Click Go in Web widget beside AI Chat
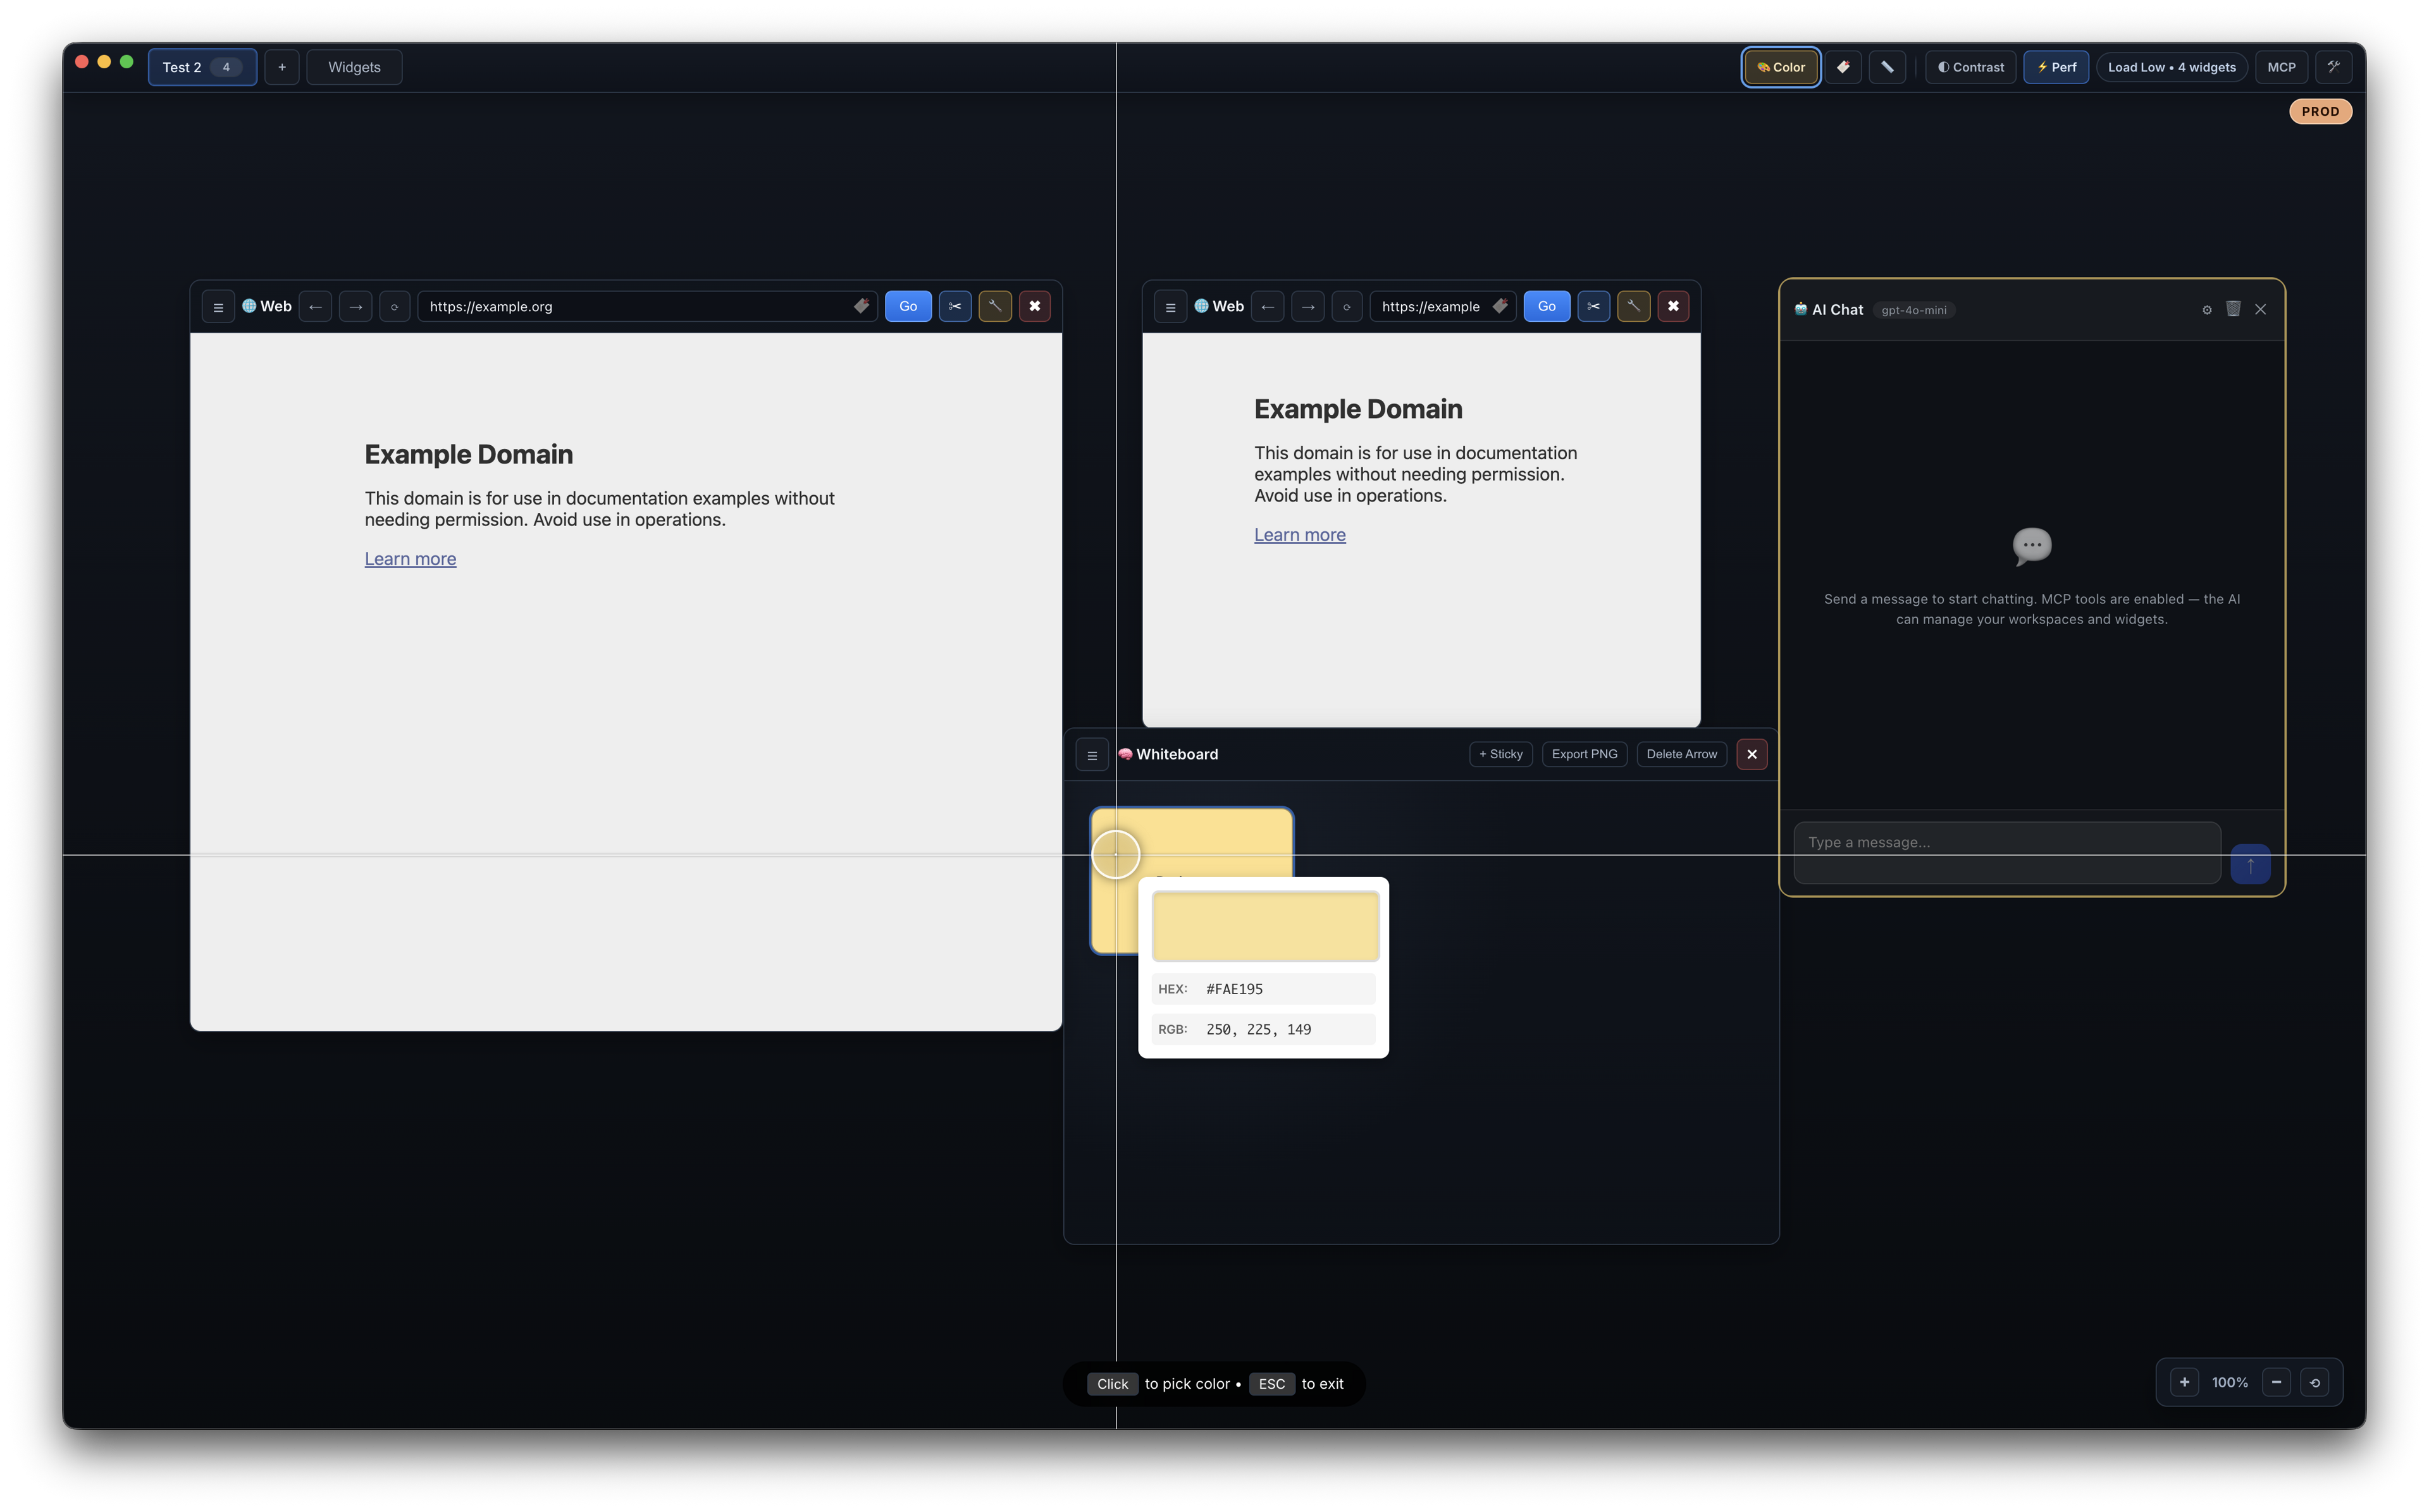 1546,306
